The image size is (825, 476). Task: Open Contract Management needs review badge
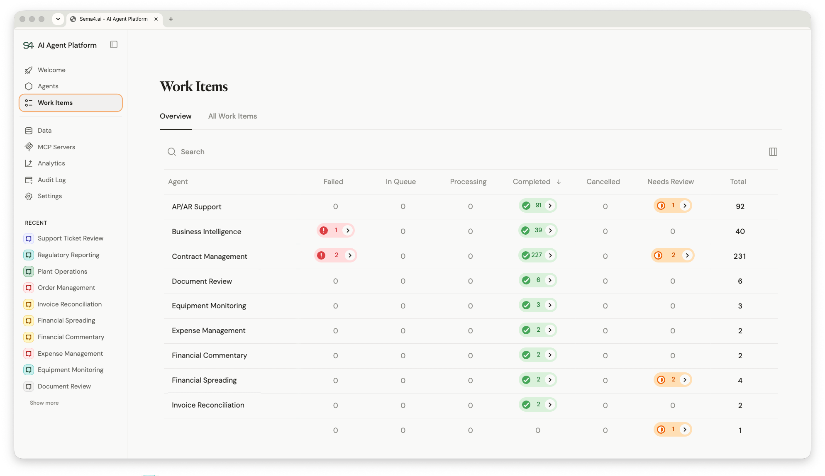(672, 255)
